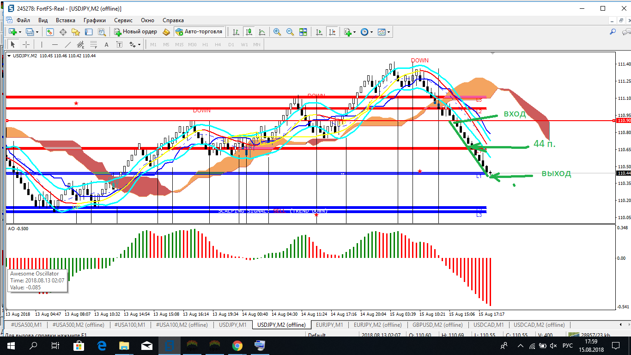Screen dimensions: 631x355
Task: Select the text 'A' drawing tool
Action: [x=107, y=44]
